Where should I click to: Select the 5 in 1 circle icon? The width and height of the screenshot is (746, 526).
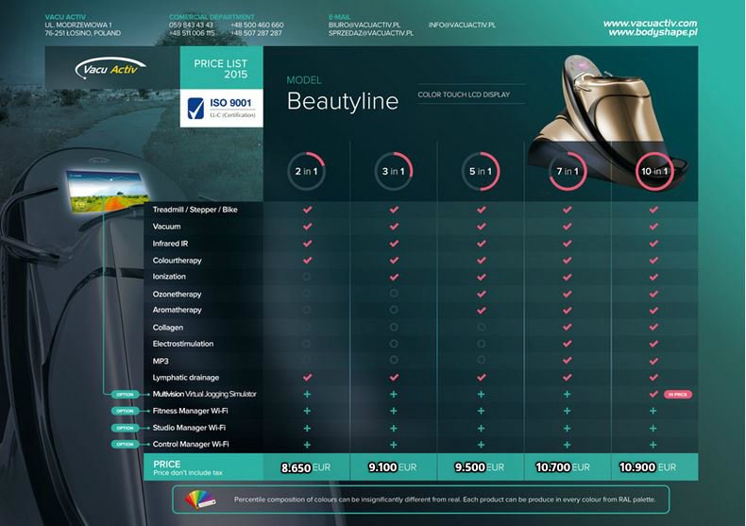click(x=481, y=171)
